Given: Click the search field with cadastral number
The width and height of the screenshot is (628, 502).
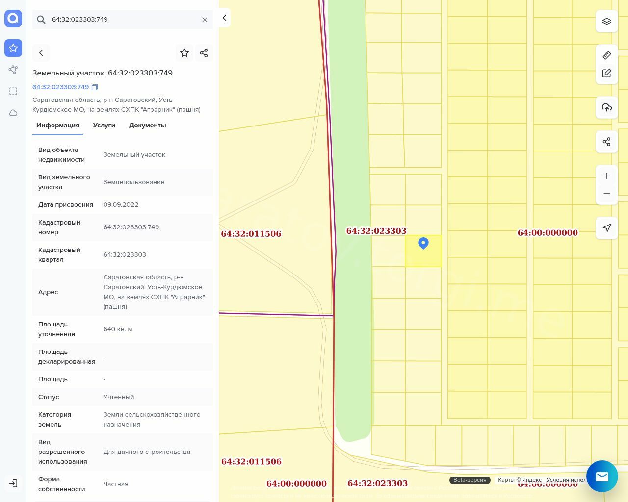Looking at the screenshot, I should pyautogui.click(x=123, y=20).
